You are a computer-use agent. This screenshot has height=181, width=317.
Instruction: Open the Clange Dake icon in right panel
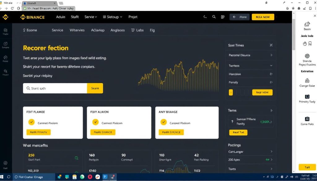pos(307,81)
